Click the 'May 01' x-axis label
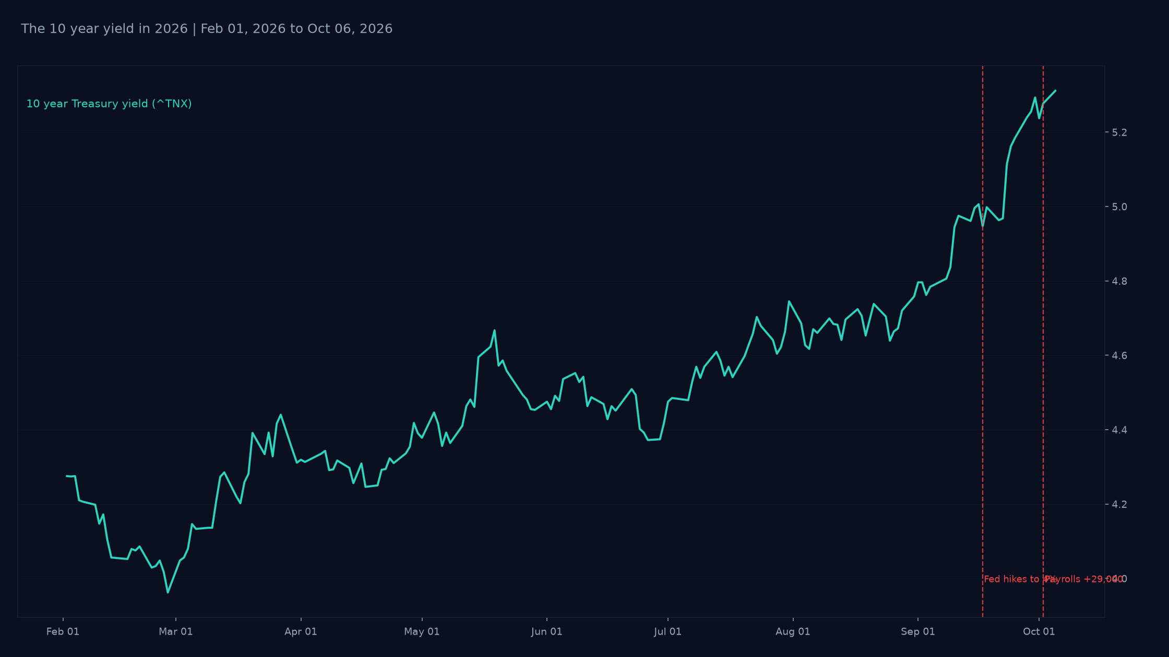The image size is (1169, 657). pyautogui.click(x=422, y=631)
